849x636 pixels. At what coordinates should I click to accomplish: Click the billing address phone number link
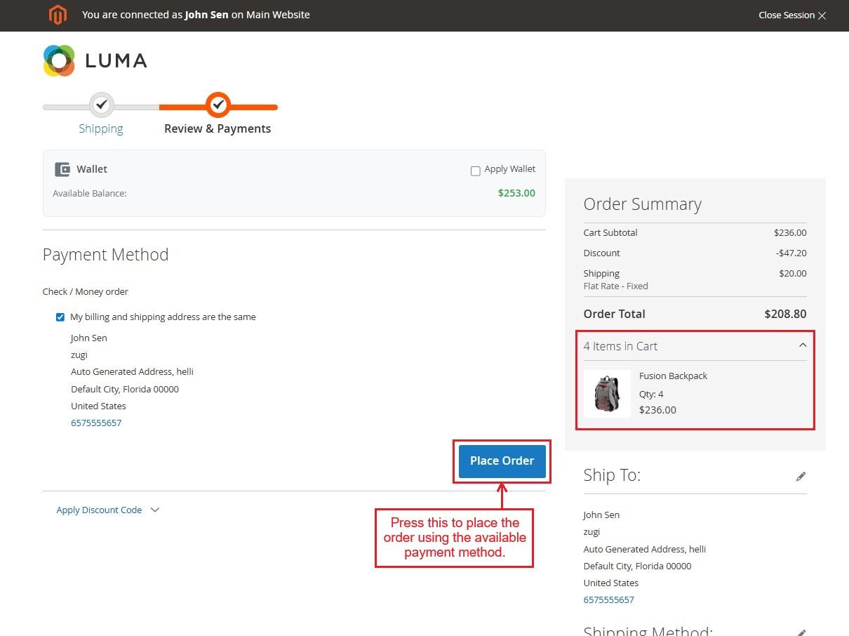tap(96, 423)
